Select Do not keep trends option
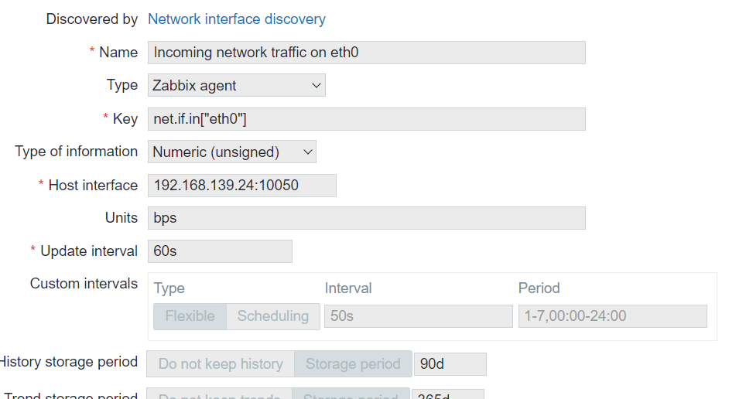 [x=220, y=394]
